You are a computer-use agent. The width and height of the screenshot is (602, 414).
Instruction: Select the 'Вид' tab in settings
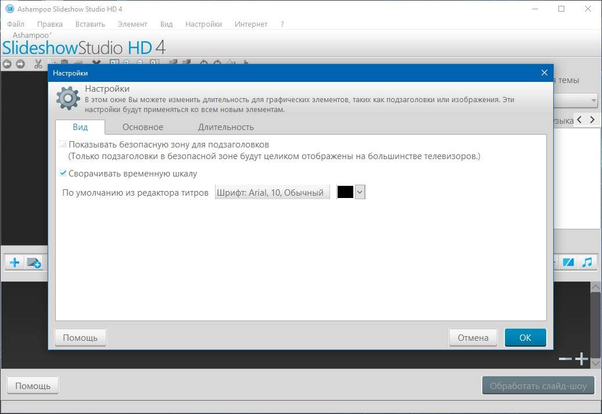(x=80, y=127)
